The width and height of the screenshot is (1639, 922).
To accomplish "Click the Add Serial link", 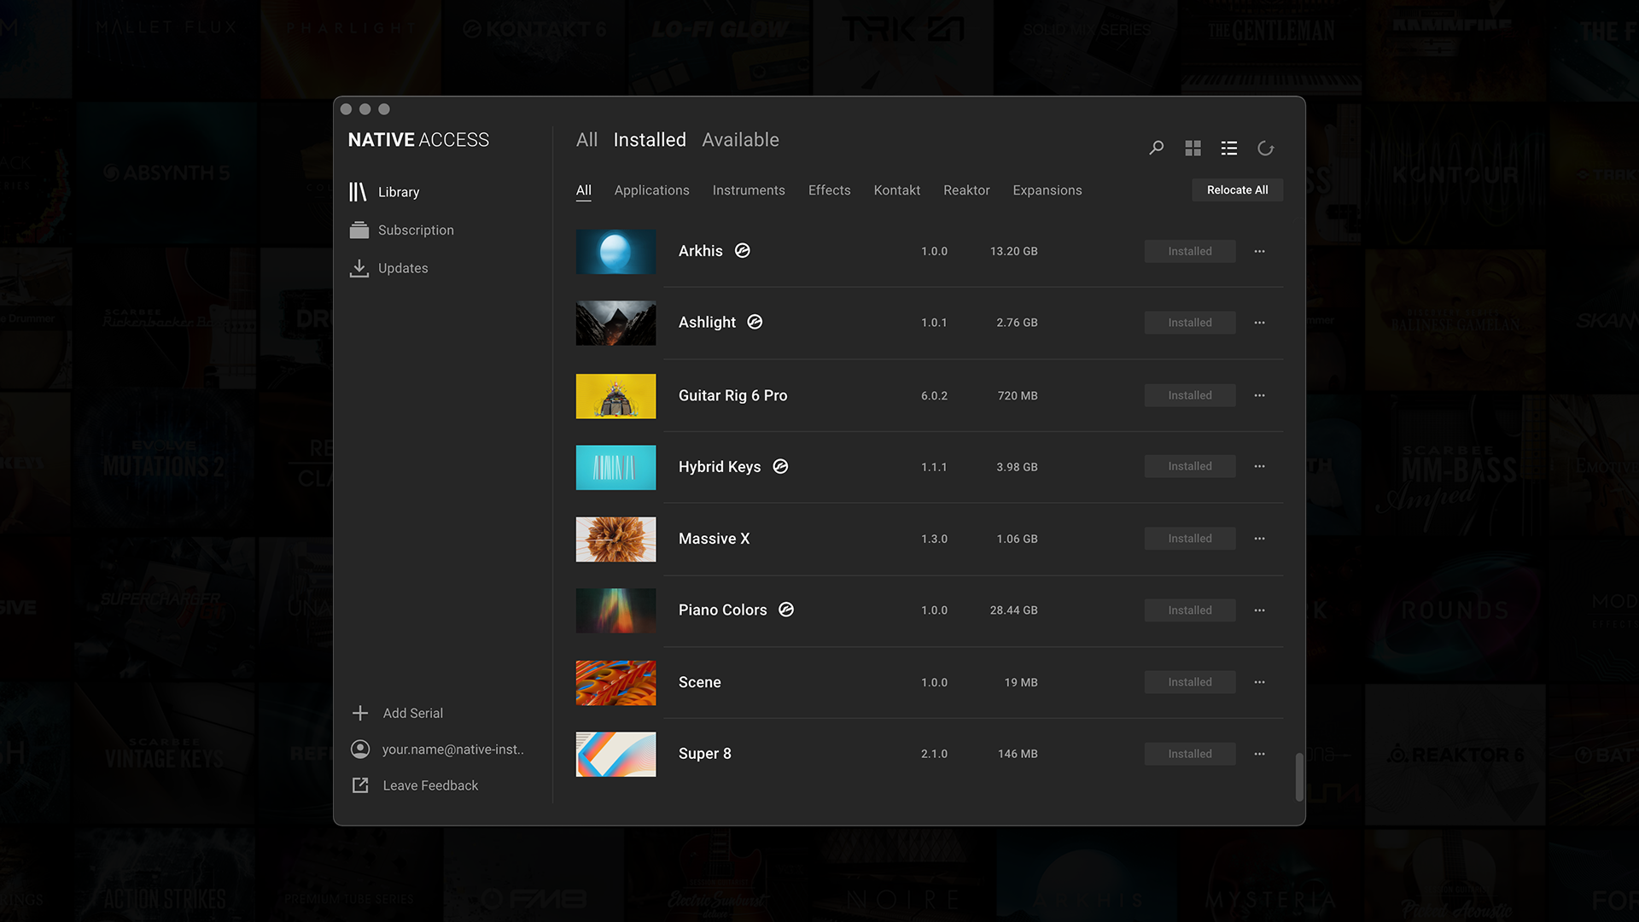I will click(412, 713).
